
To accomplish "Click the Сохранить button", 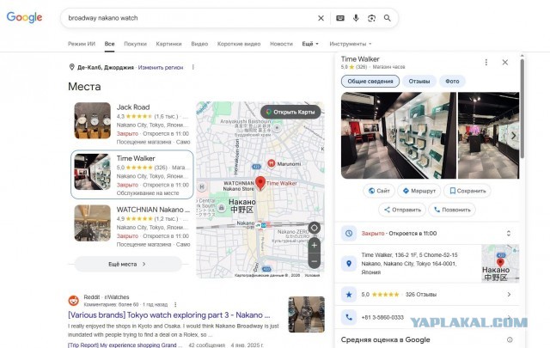I will 467,191.
